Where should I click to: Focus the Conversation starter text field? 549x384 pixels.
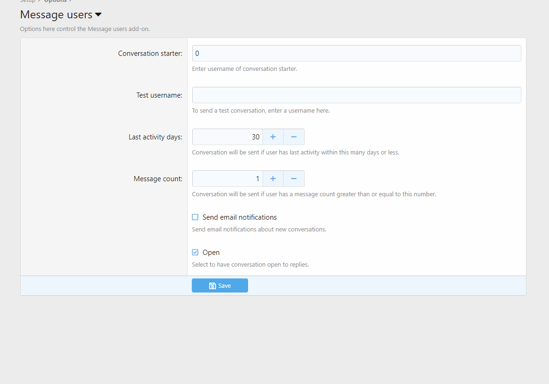point(356,54)
